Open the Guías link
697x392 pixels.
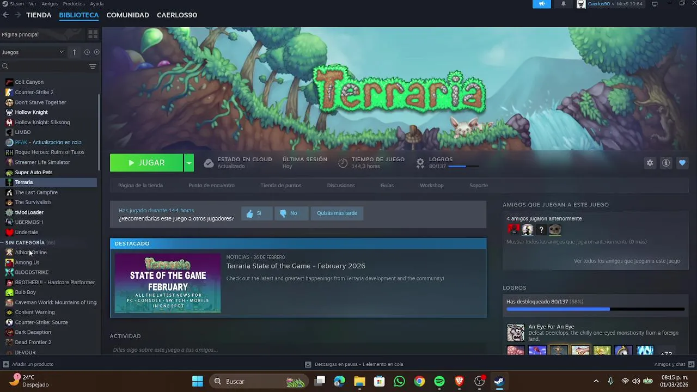click(x=387, y=186)
